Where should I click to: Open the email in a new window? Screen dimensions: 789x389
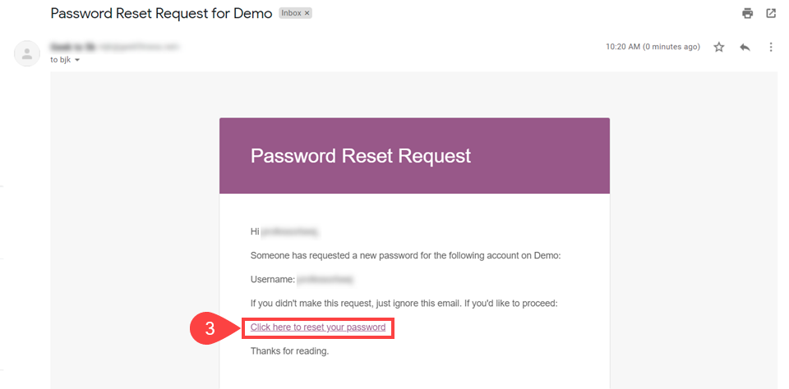click(x=771, y=13)
